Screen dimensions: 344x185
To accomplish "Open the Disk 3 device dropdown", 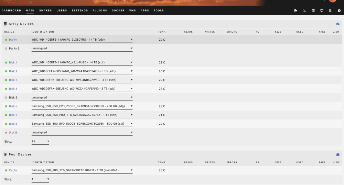I will 82,80.
